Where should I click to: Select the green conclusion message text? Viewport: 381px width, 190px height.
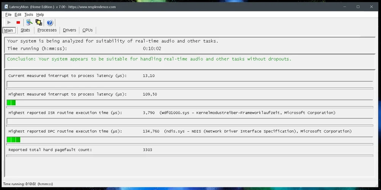tap(149, 59)
